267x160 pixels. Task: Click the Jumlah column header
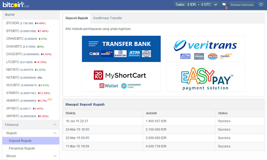151,113
